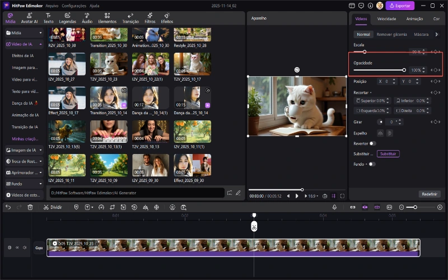Open the Elementos panel
This screenshot has height=280, width=448.
(107, 18)
